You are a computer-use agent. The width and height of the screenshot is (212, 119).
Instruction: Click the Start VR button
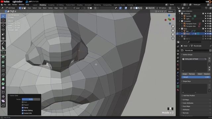click(x=150, y=8)
